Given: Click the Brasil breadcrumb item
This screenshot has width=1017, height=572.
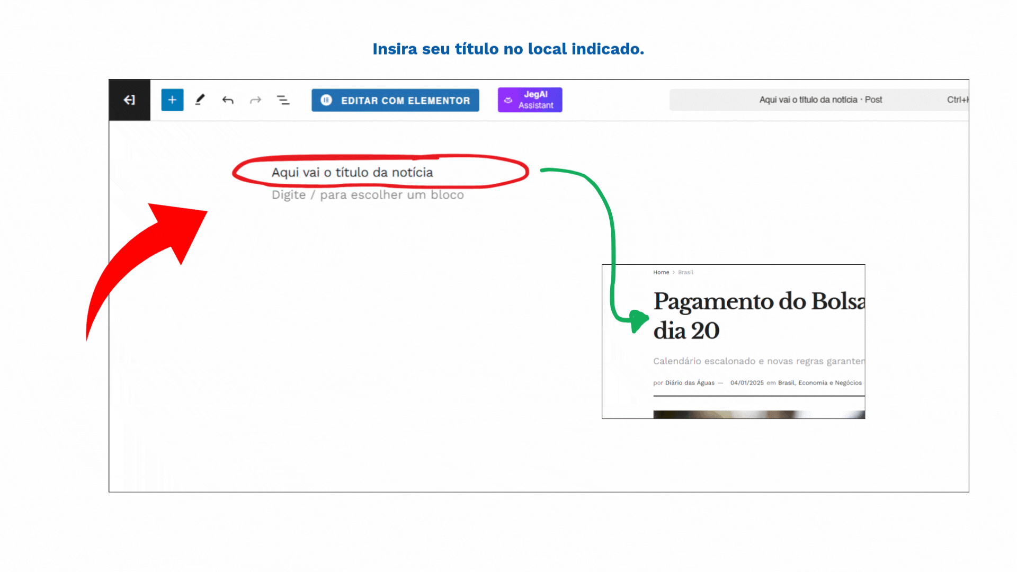Looking at the screenshot, I should pyautogui.click(x=685, y=272).
